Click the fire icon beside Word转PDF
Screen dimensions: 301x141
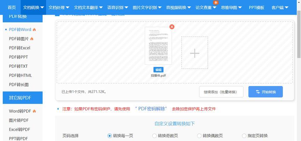(x=34, y=111)
